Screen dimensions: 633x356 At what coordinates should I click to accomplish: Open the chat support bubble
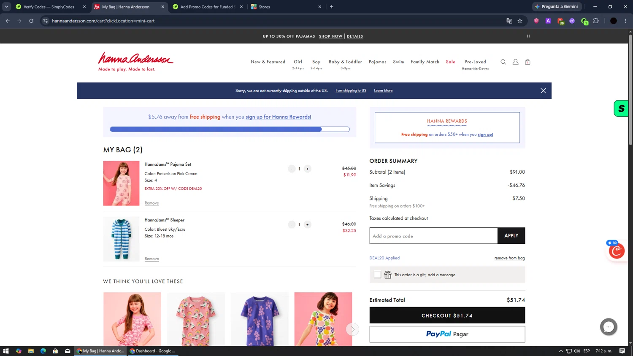[609, 326]
